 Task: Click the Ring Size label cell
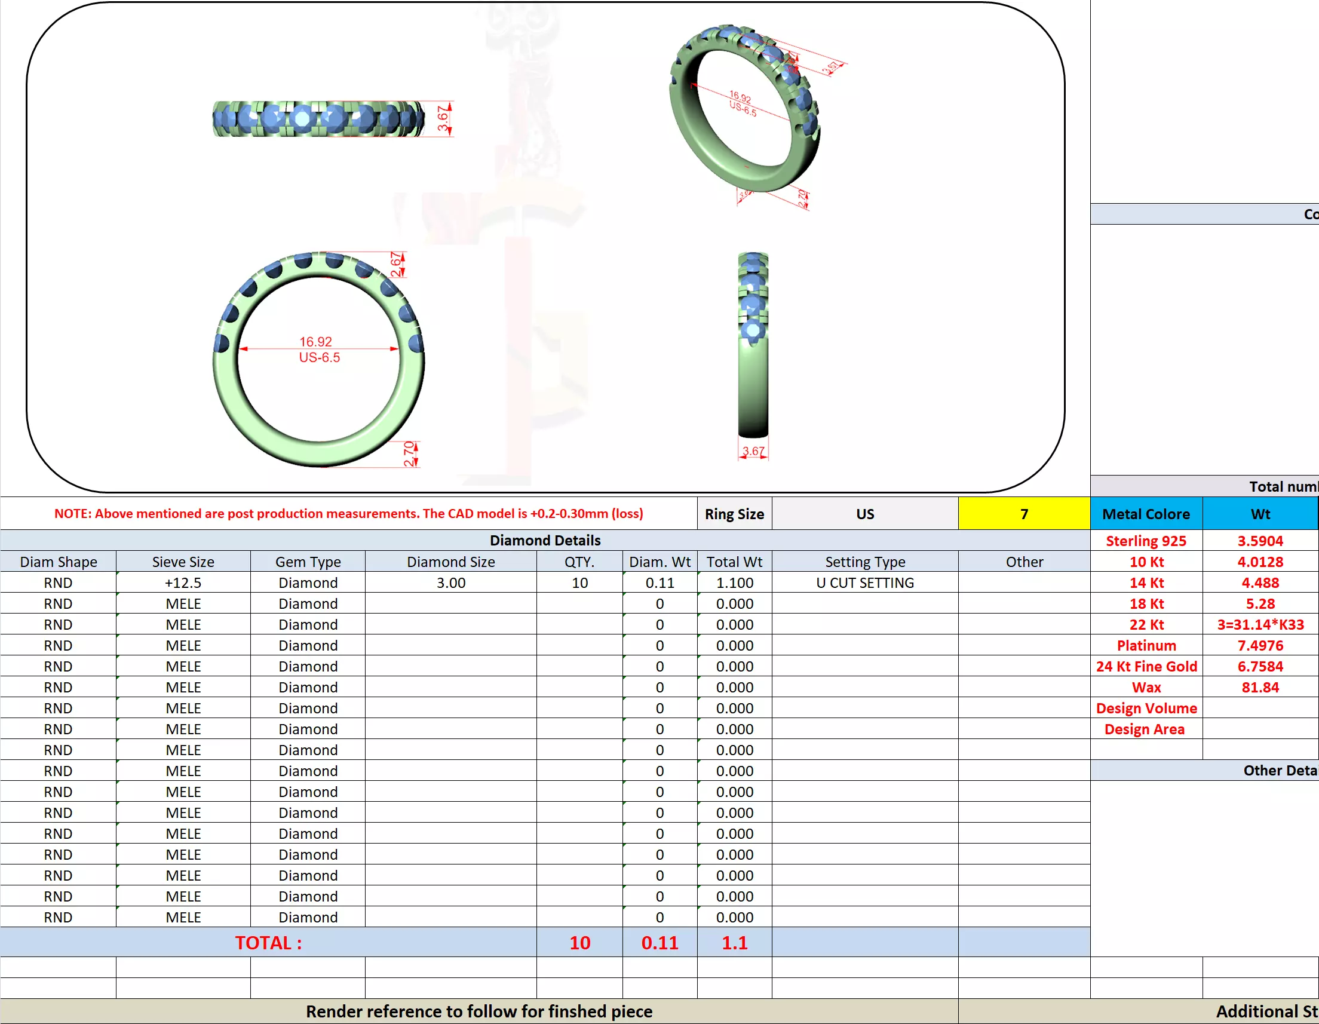pos(734,514)
